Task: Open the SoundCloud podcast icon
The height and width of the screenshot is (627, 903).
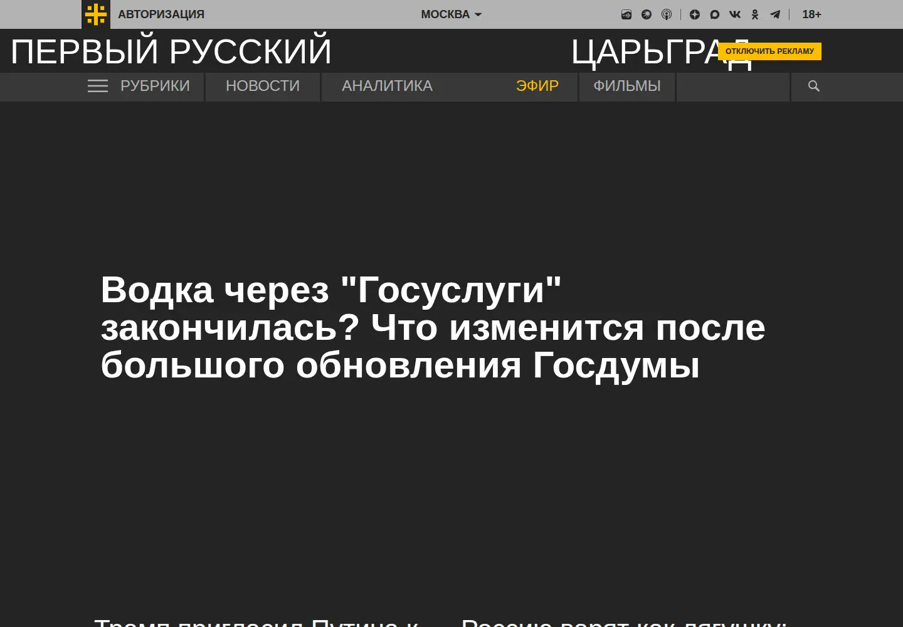Action: [626, 14]
